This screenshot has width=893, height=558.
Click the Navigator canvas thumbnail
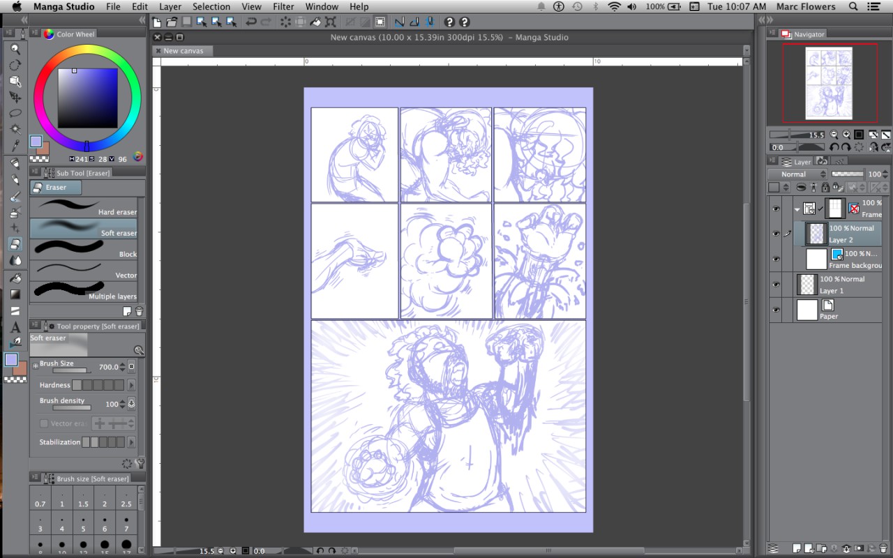(x=829, y=83)
